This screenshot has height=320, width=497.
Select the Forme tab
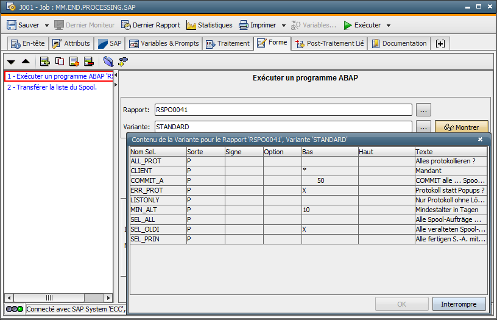[x=272, y=43]
